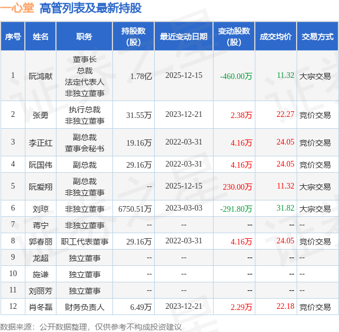Click the average price 22.18
Viewport: 339px width, 332px height.
pyautogui.click(x=285, y=306)
